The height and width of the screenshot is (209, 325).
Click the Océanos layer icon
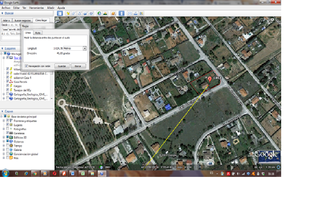(x=11, y=141)
